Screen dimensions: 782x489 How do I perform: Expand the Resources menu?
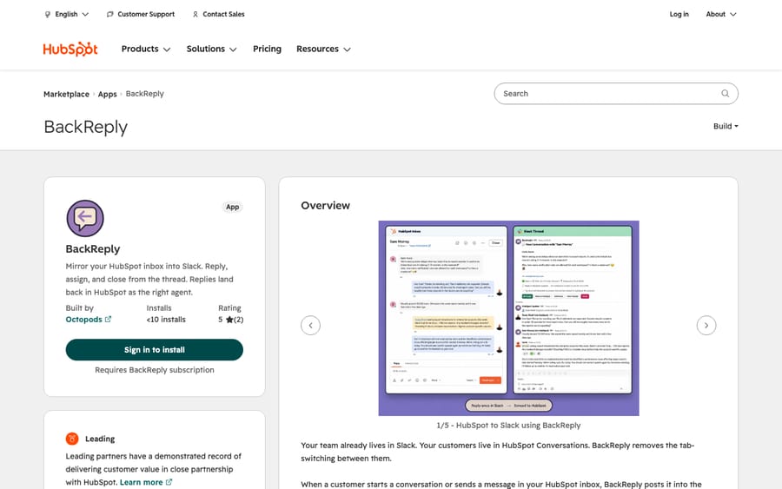click(324, 49)
